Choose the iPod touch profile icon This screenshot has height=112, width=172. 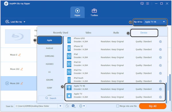point(69,80)
